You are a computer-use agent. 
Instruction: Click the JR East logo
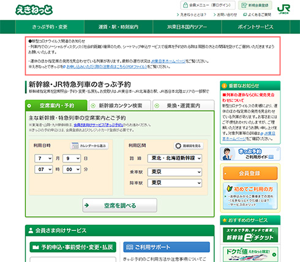(283, 9)
